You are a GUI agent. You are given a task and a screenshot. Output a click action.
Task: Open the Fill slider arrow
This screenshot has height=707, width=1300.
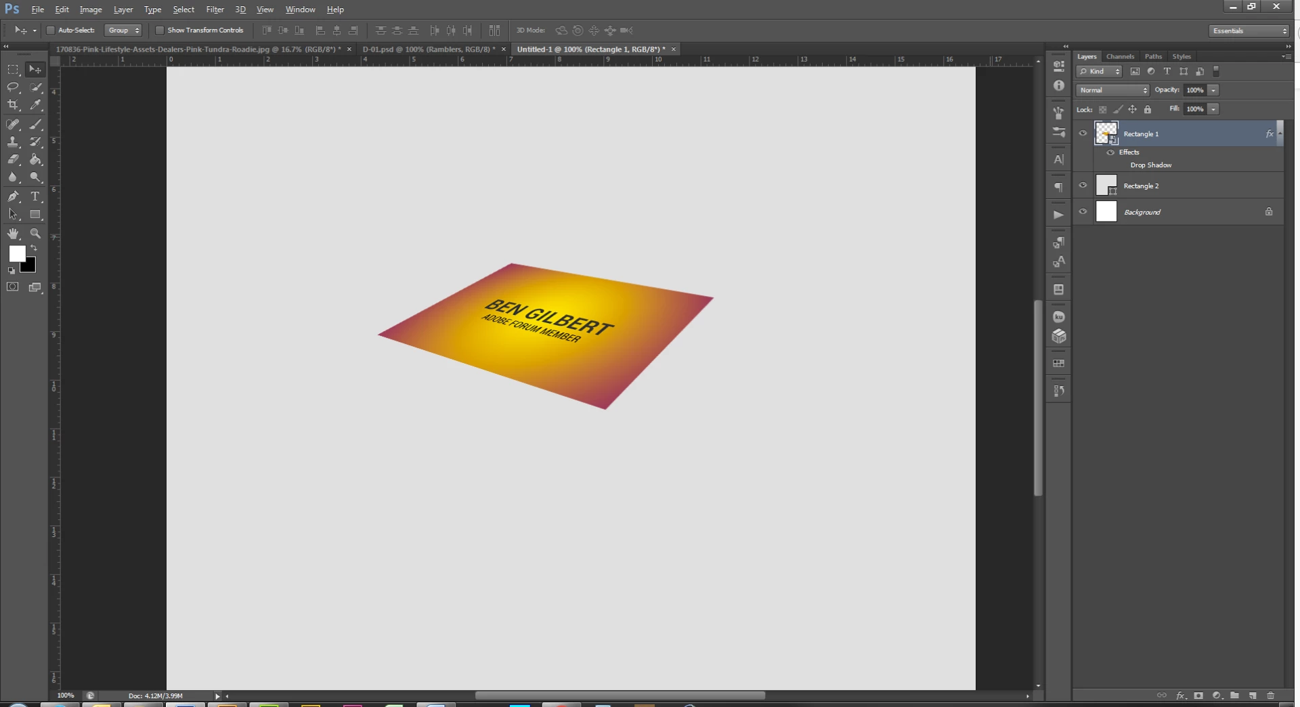1213,109
